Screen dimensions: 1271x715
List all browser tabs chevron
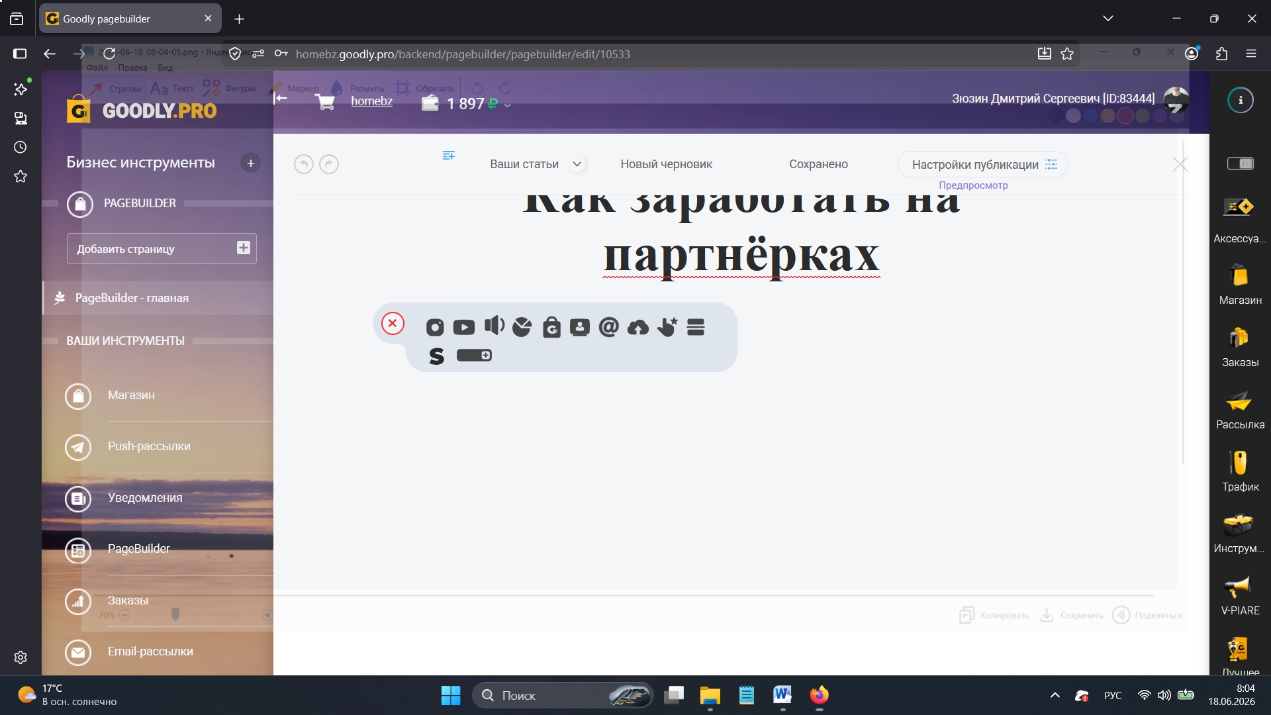1108,19
